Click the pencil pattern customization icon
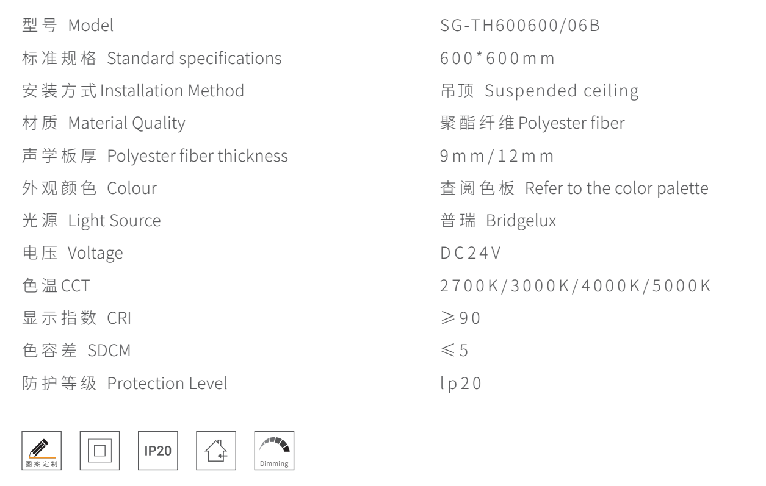766x486 pixels. tap(42, 450)
